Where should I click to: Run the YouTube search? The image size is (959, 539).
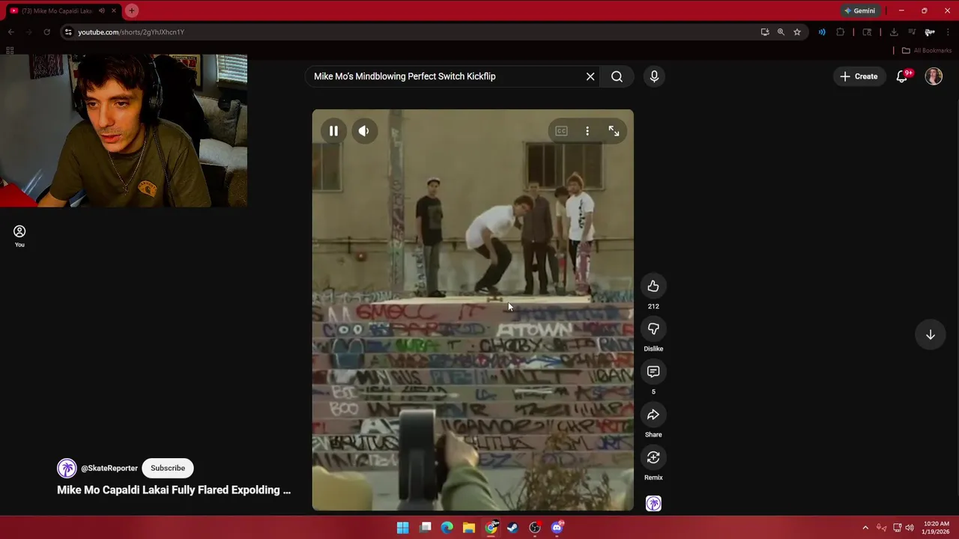[x=617, y=76]
